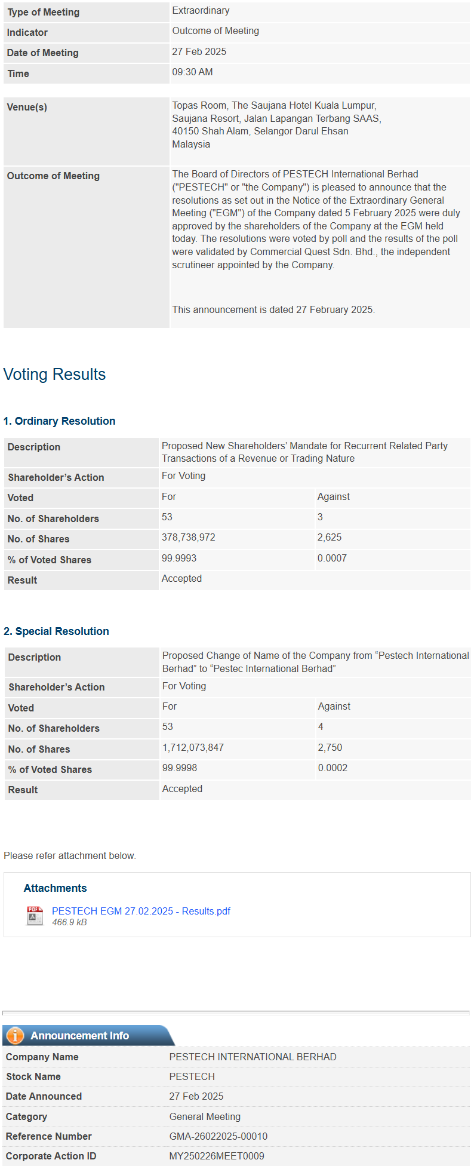
Task: Click the Voting Results heading
Action: [54, 375]
